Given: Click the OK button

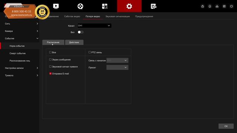Looking at the screenshot, I should [226, 126].
